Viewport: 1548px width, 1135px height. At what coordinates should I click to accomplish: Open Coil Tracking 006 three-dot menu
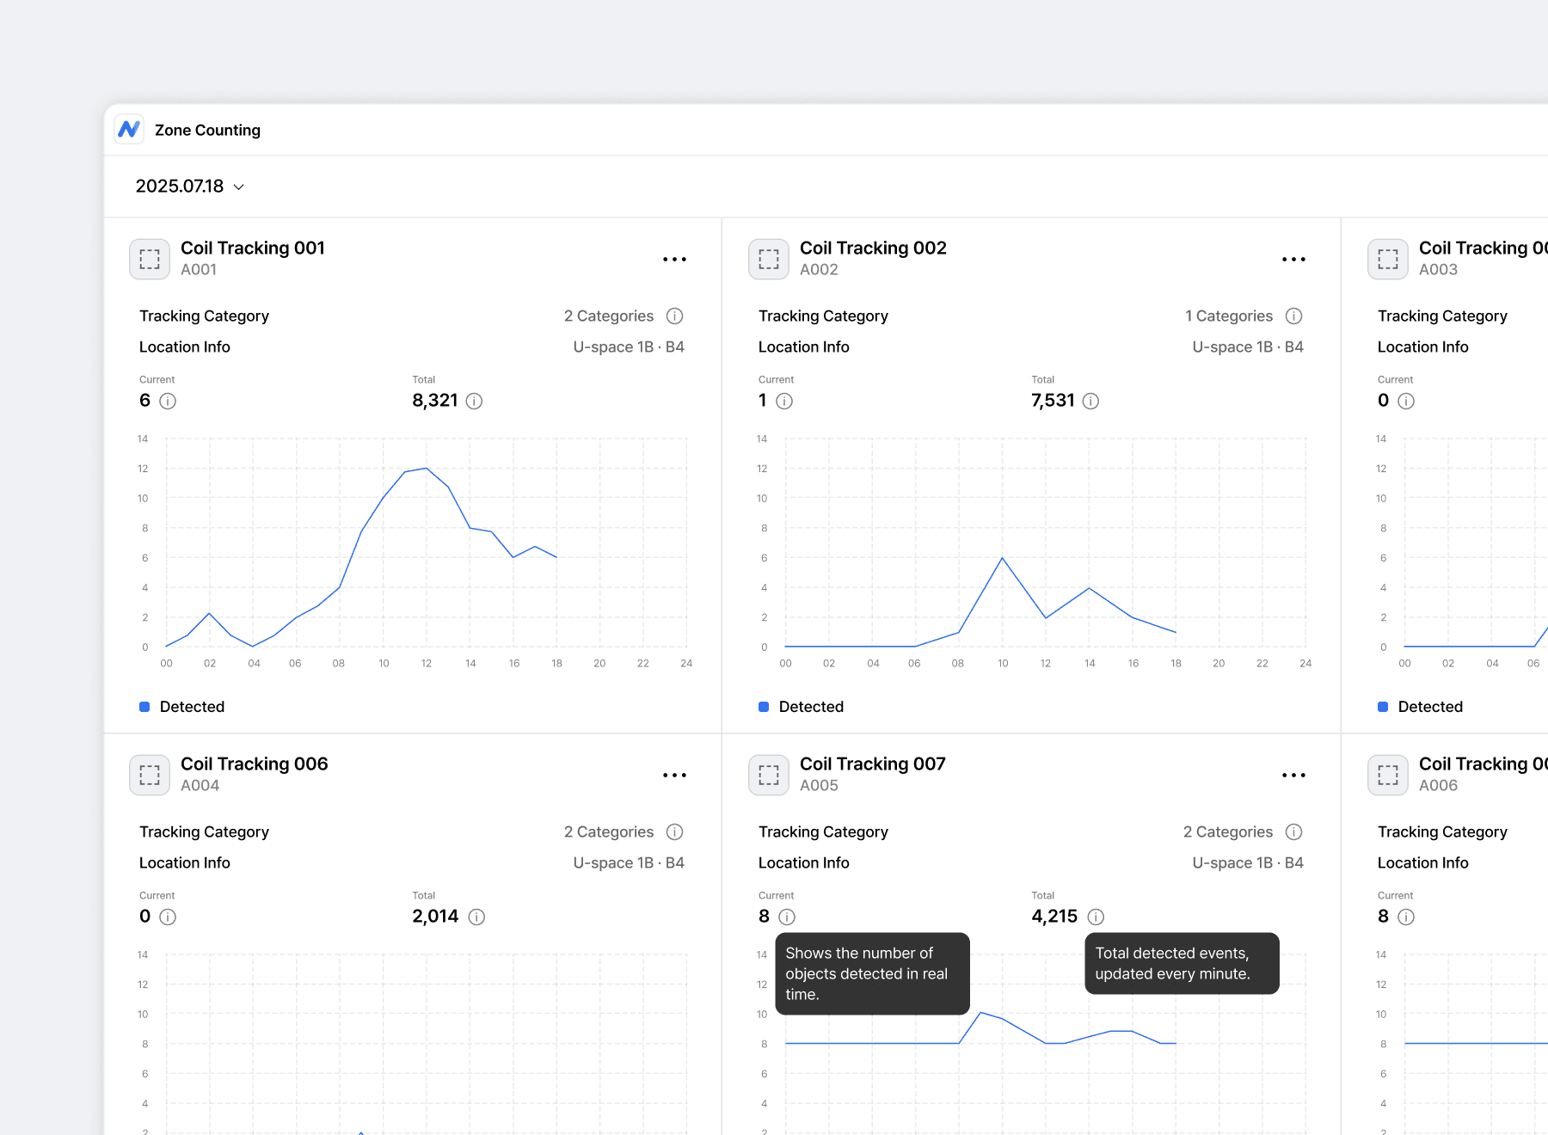pos(674,775)
